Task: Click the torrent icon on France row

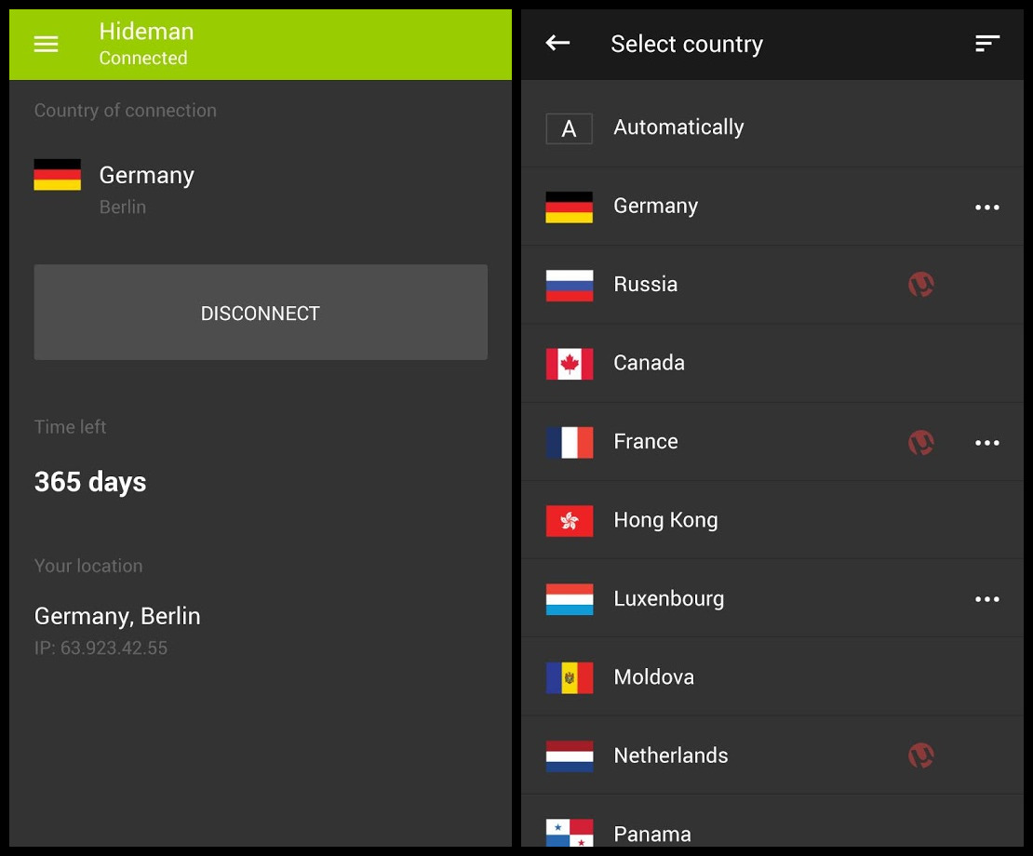Action: (x=921, y=443)
